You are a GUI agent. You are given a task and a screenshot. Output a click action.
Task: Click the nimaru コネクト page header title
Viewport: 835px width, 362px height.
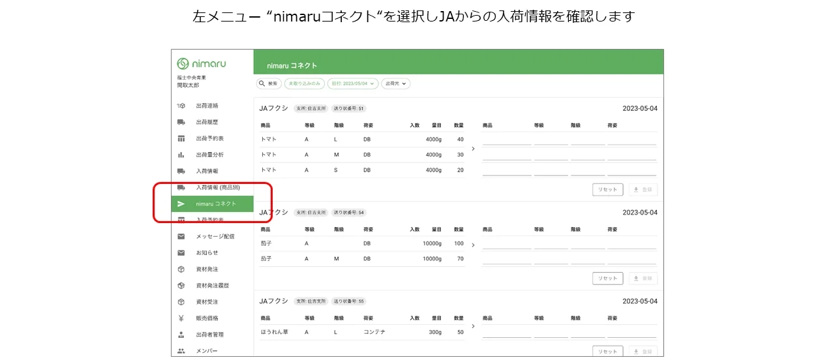coord(292,66)
